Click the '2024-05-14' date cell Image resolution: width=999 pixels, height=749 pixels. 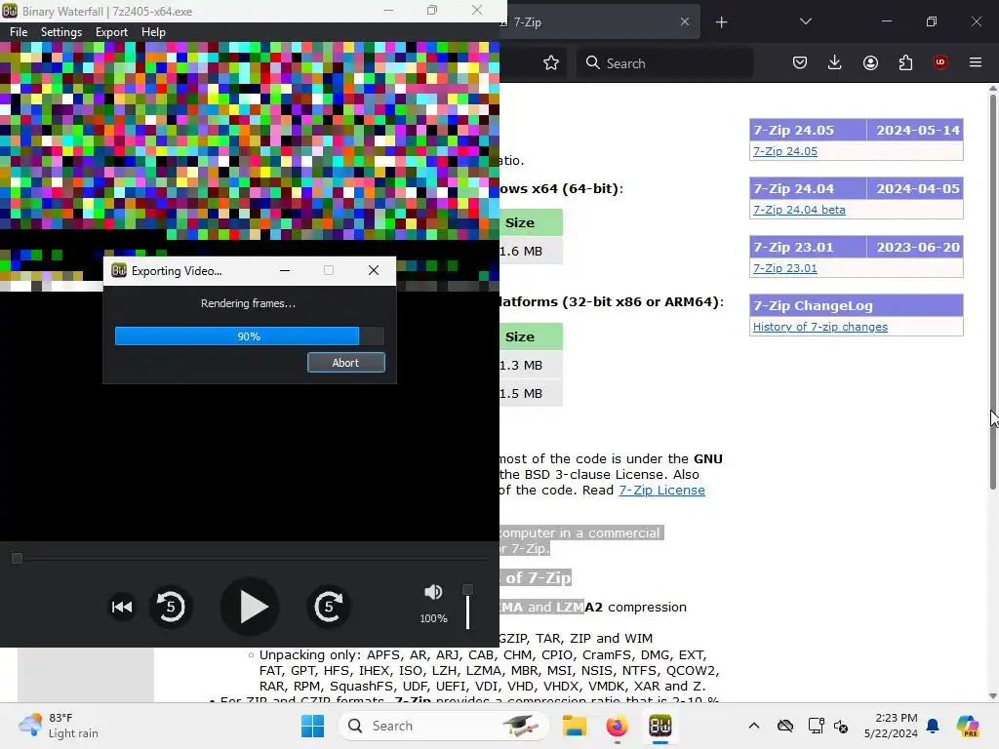click(x=915, y=130)
